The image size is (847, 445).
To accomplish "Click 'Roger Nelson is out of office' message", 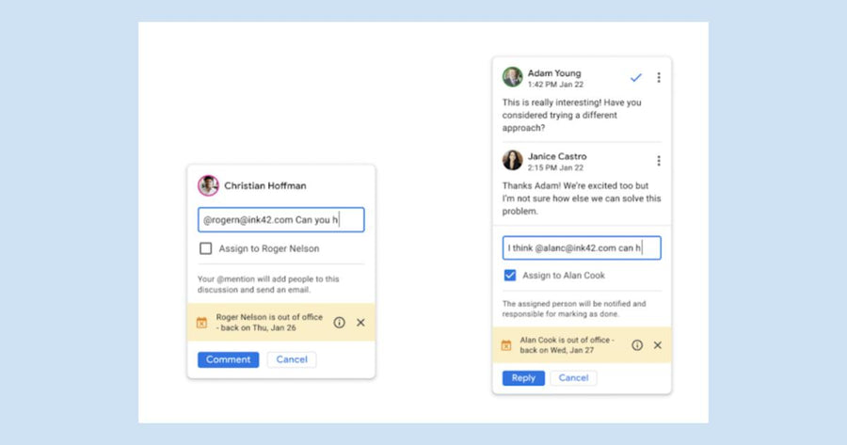I will [269, 323].
